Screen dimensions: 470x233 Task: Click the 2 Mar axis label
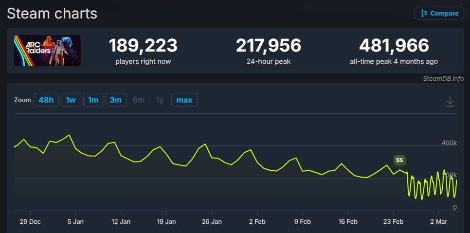click(x=438, y=222)
